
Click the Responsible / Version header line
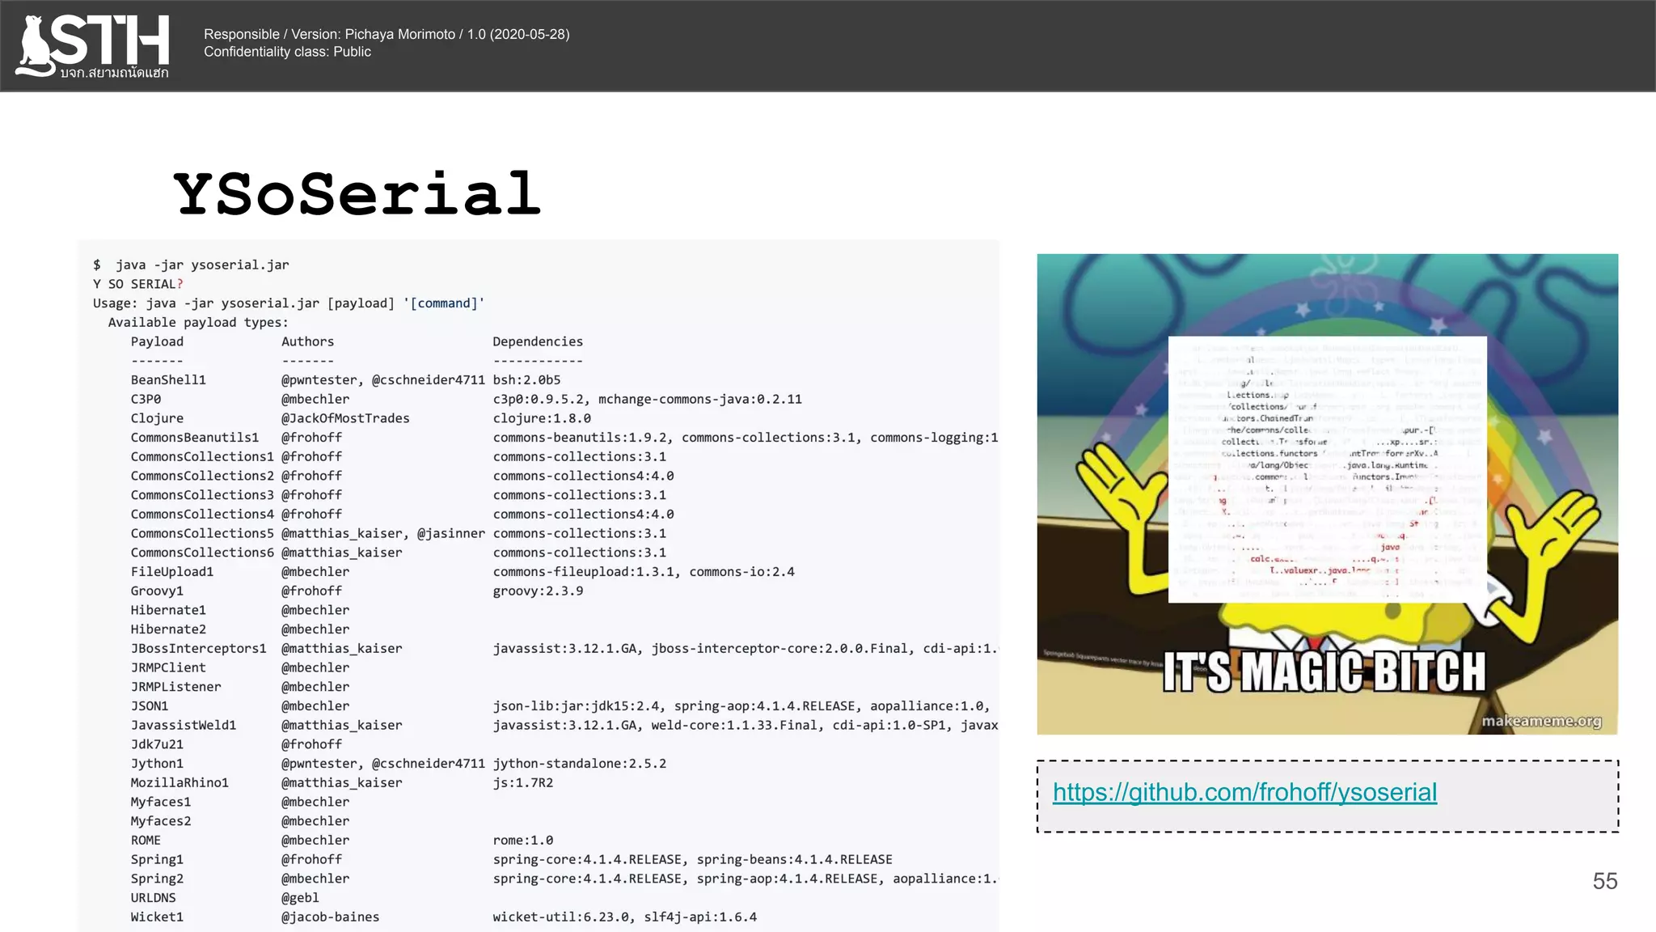coord(387,34)
